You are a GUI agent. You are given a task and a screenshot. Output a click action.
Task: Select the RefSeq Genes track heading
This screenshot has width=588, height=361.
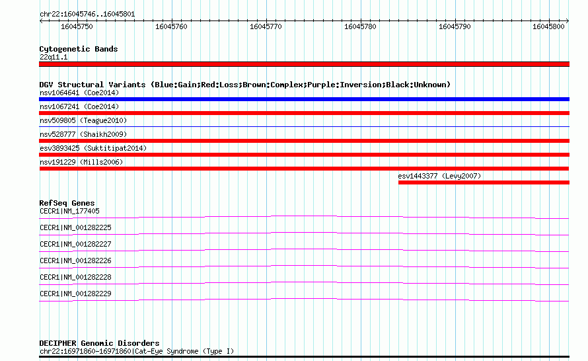pyautogui.click(x=67, y=203)
